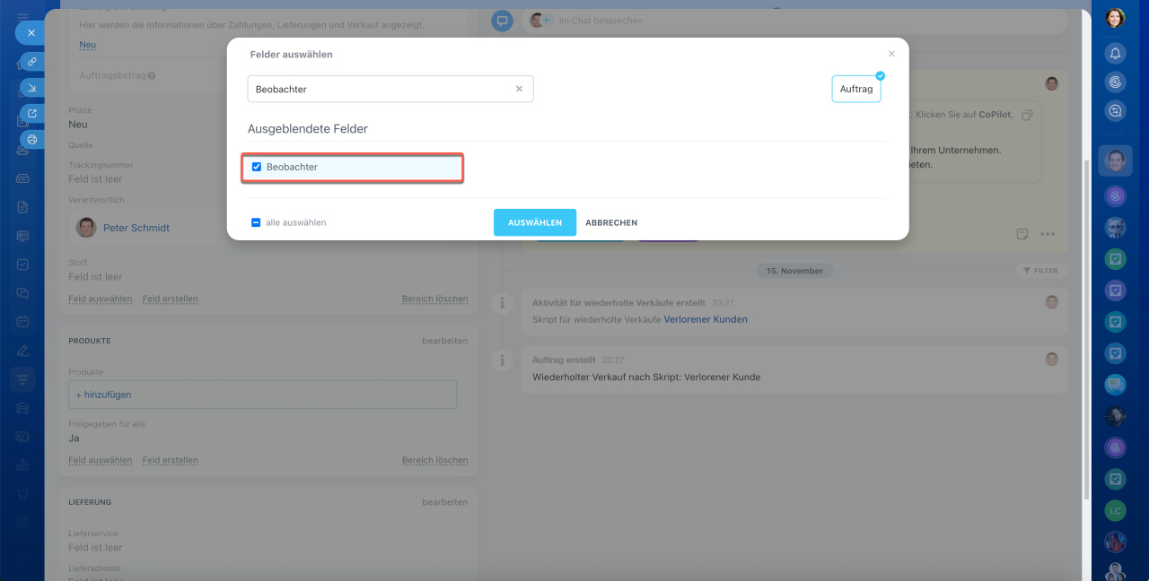Open the 'Verlorener Kunden' script link

tap(706, 319)
